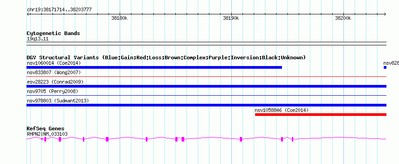Click the nsv1058846 (Coe2014) label
The width and height of the screenshot is (399, 164).
(282, 110)
